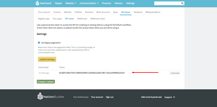Open Billing & addons tab

153,12
